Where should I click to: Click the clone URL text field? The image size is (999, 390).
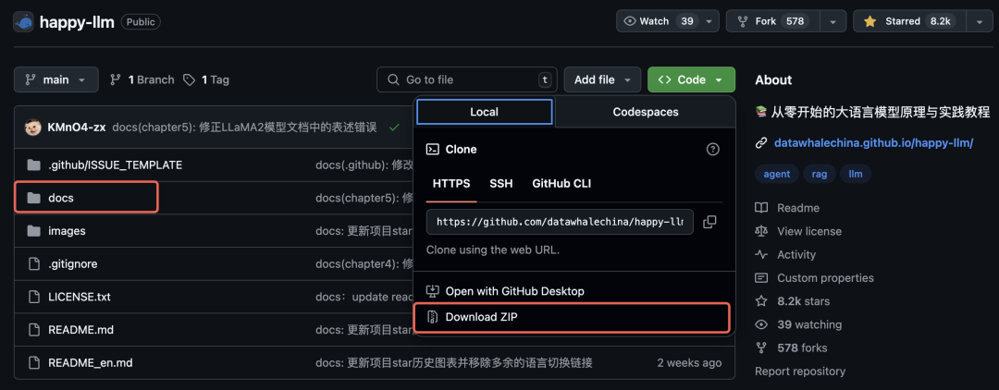point(560,222)
